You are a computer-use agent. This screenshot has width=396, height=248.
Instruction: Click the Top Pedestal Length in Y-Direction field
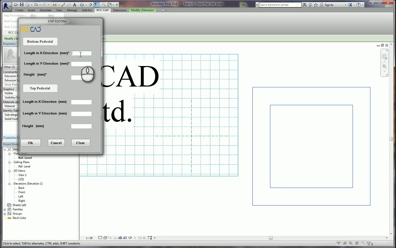pyautogui.click(x=81, y=114)
